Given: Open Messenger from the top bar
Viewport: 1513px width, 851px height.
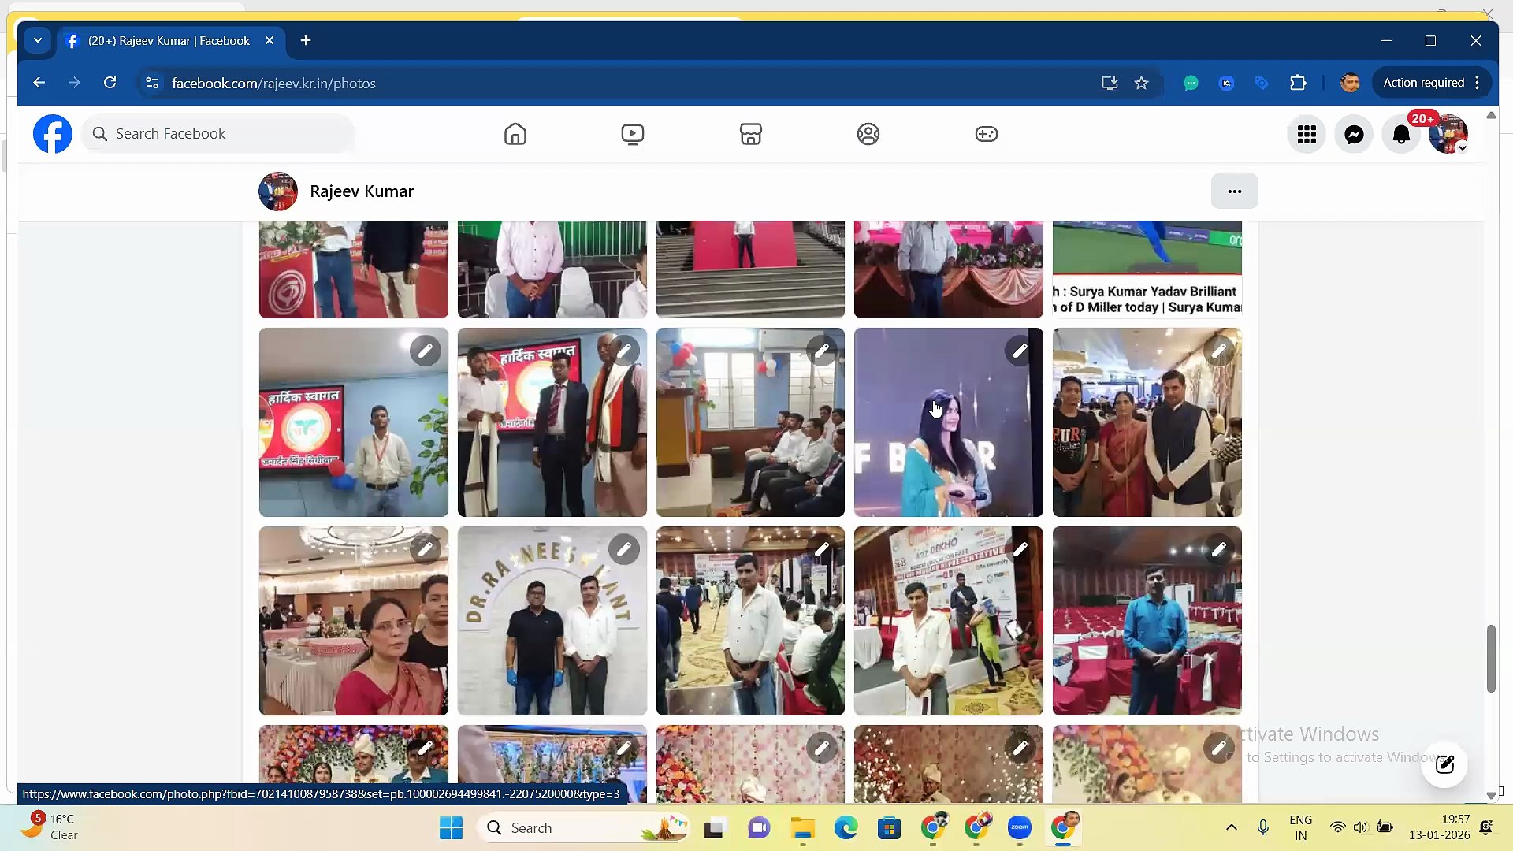Looking at the screenshot, I should tap(1354, 134).
